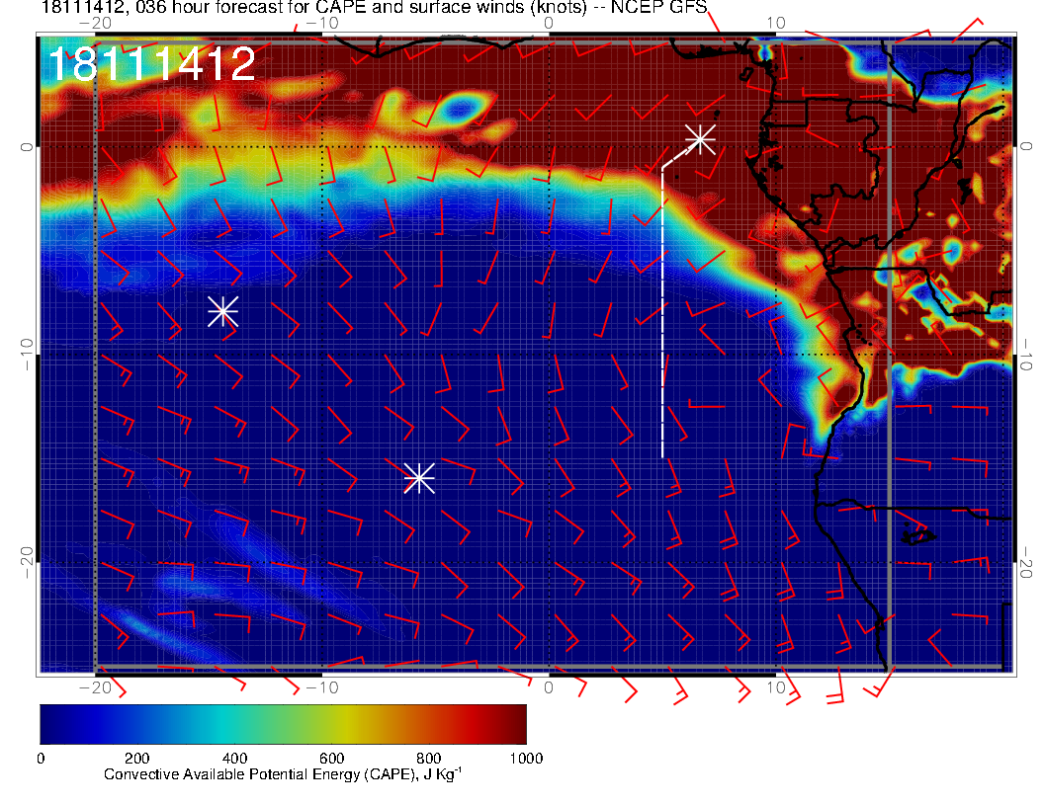Click the vertical white dashed track line
This screenshot has width=1044, height=806.
click(x=662, y=316)
